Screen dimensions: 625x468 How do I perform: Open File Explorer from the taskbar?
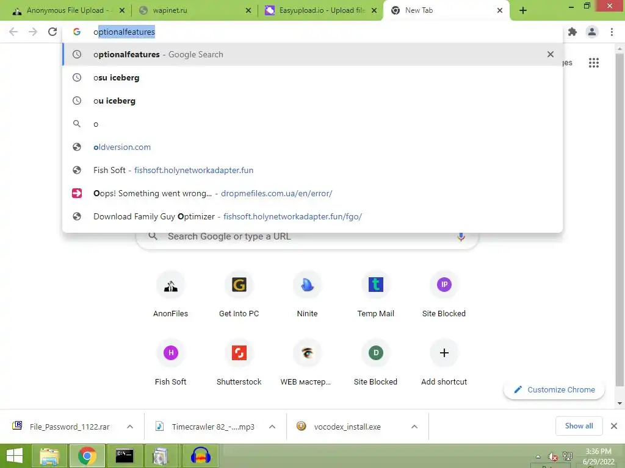click(x=49, y=456)
